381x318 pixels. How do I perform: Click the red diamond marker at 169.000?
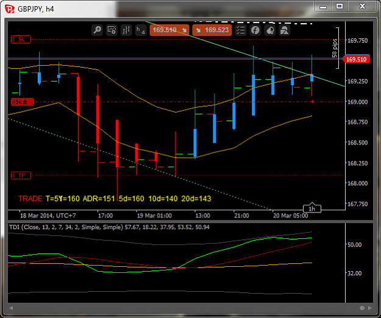pyautogui.click(x=313, y=102)
